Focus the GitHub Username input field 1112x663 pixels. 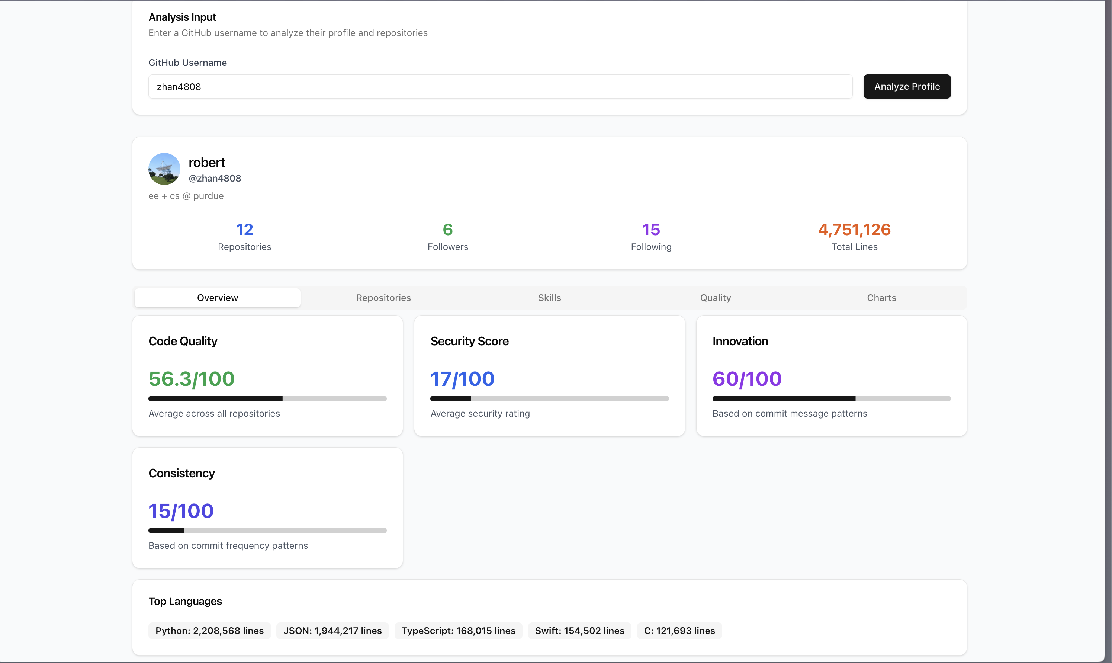[x=500, y=87]
